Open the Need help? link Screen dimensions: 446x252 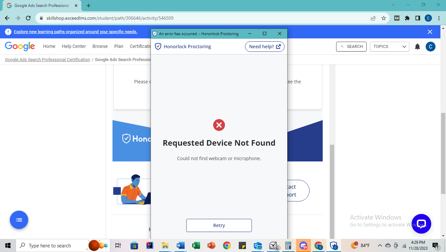[264, 47]
